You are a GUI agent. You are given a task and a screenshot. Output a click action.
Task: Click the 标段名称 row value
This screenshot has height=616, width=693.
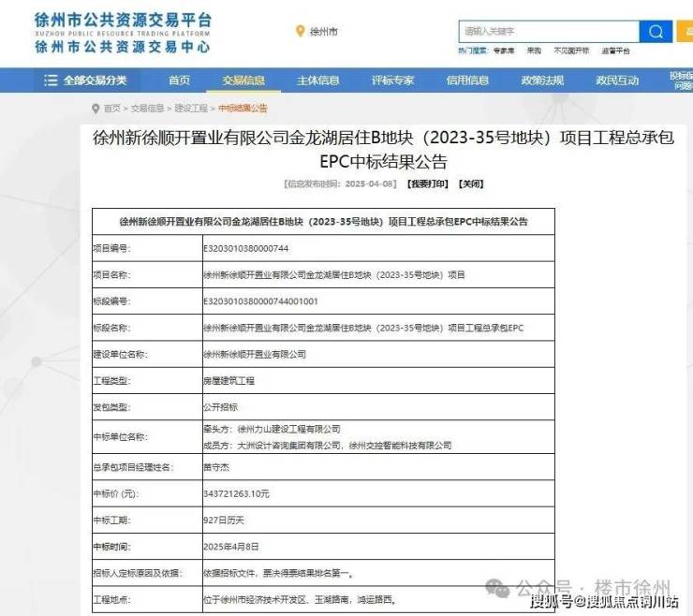tap(363, 328)
